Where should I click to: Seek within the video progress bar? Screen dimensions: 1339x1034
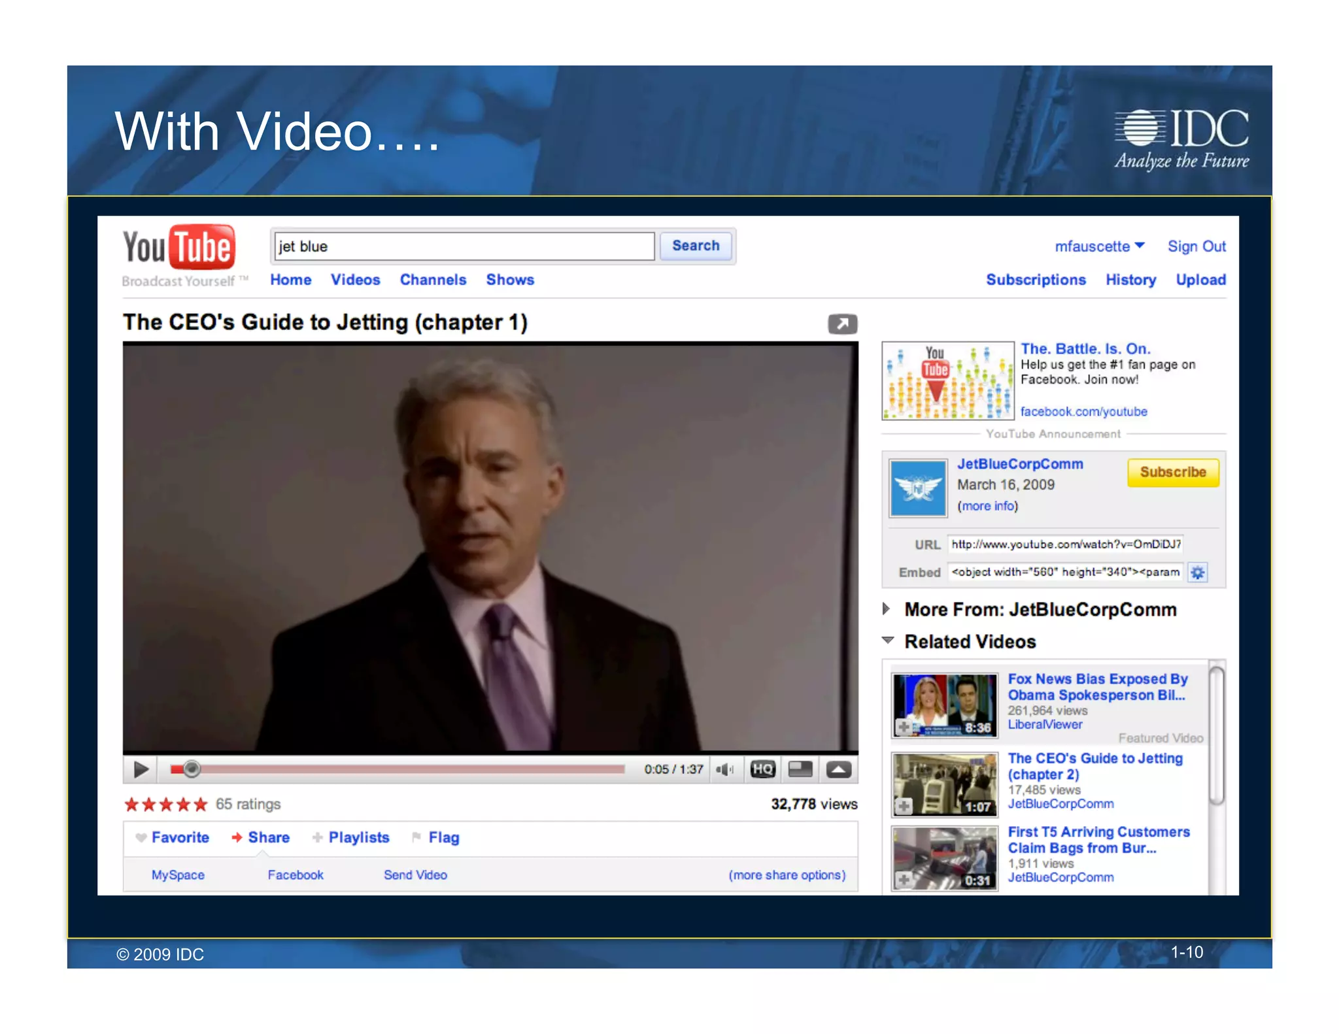pyautogui.click(x=397, y=769)
